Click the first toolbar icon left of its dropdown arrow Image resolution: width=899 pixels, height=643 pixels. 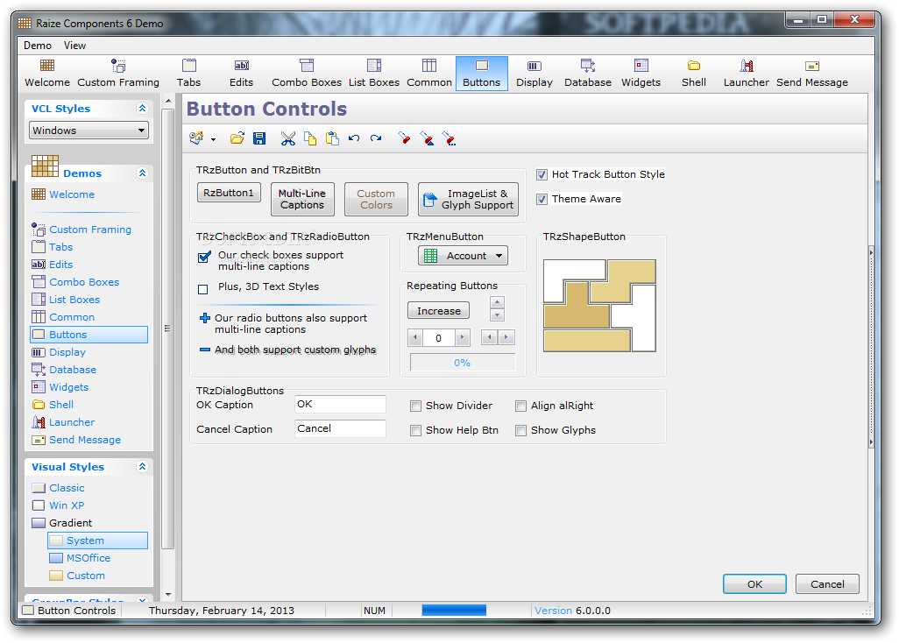click(196, 138)
